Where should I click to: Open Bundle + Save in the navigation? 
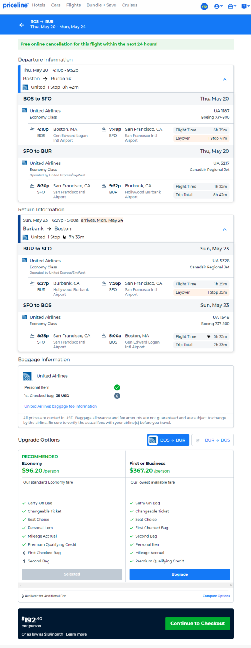coord(102,5)
